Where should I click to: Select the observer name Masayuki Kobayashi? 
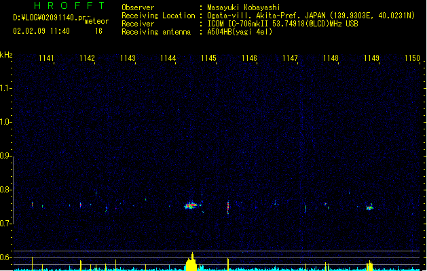click(x=244, y=7)
